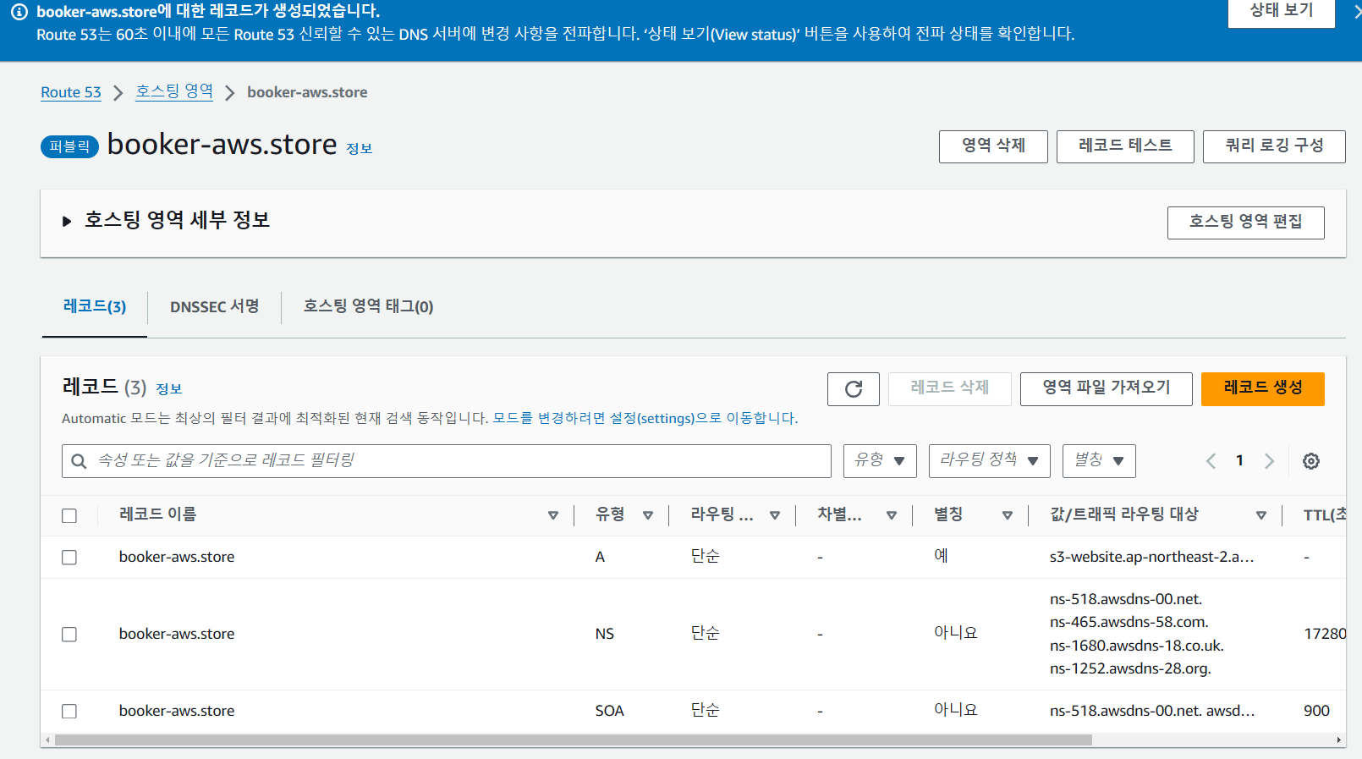Click the 정보 link next to the booker-aws.store title
The image size is (1362, 759).
[359, 149]
